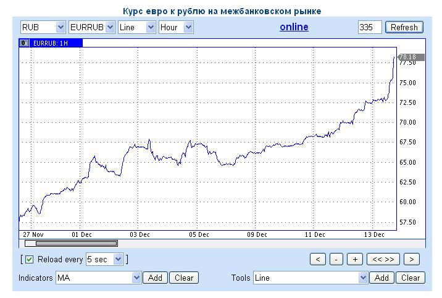442x298 pixels.
Task: Click the small icon beside the EURRUB: 1H label
Action: [x=24, y=43]
